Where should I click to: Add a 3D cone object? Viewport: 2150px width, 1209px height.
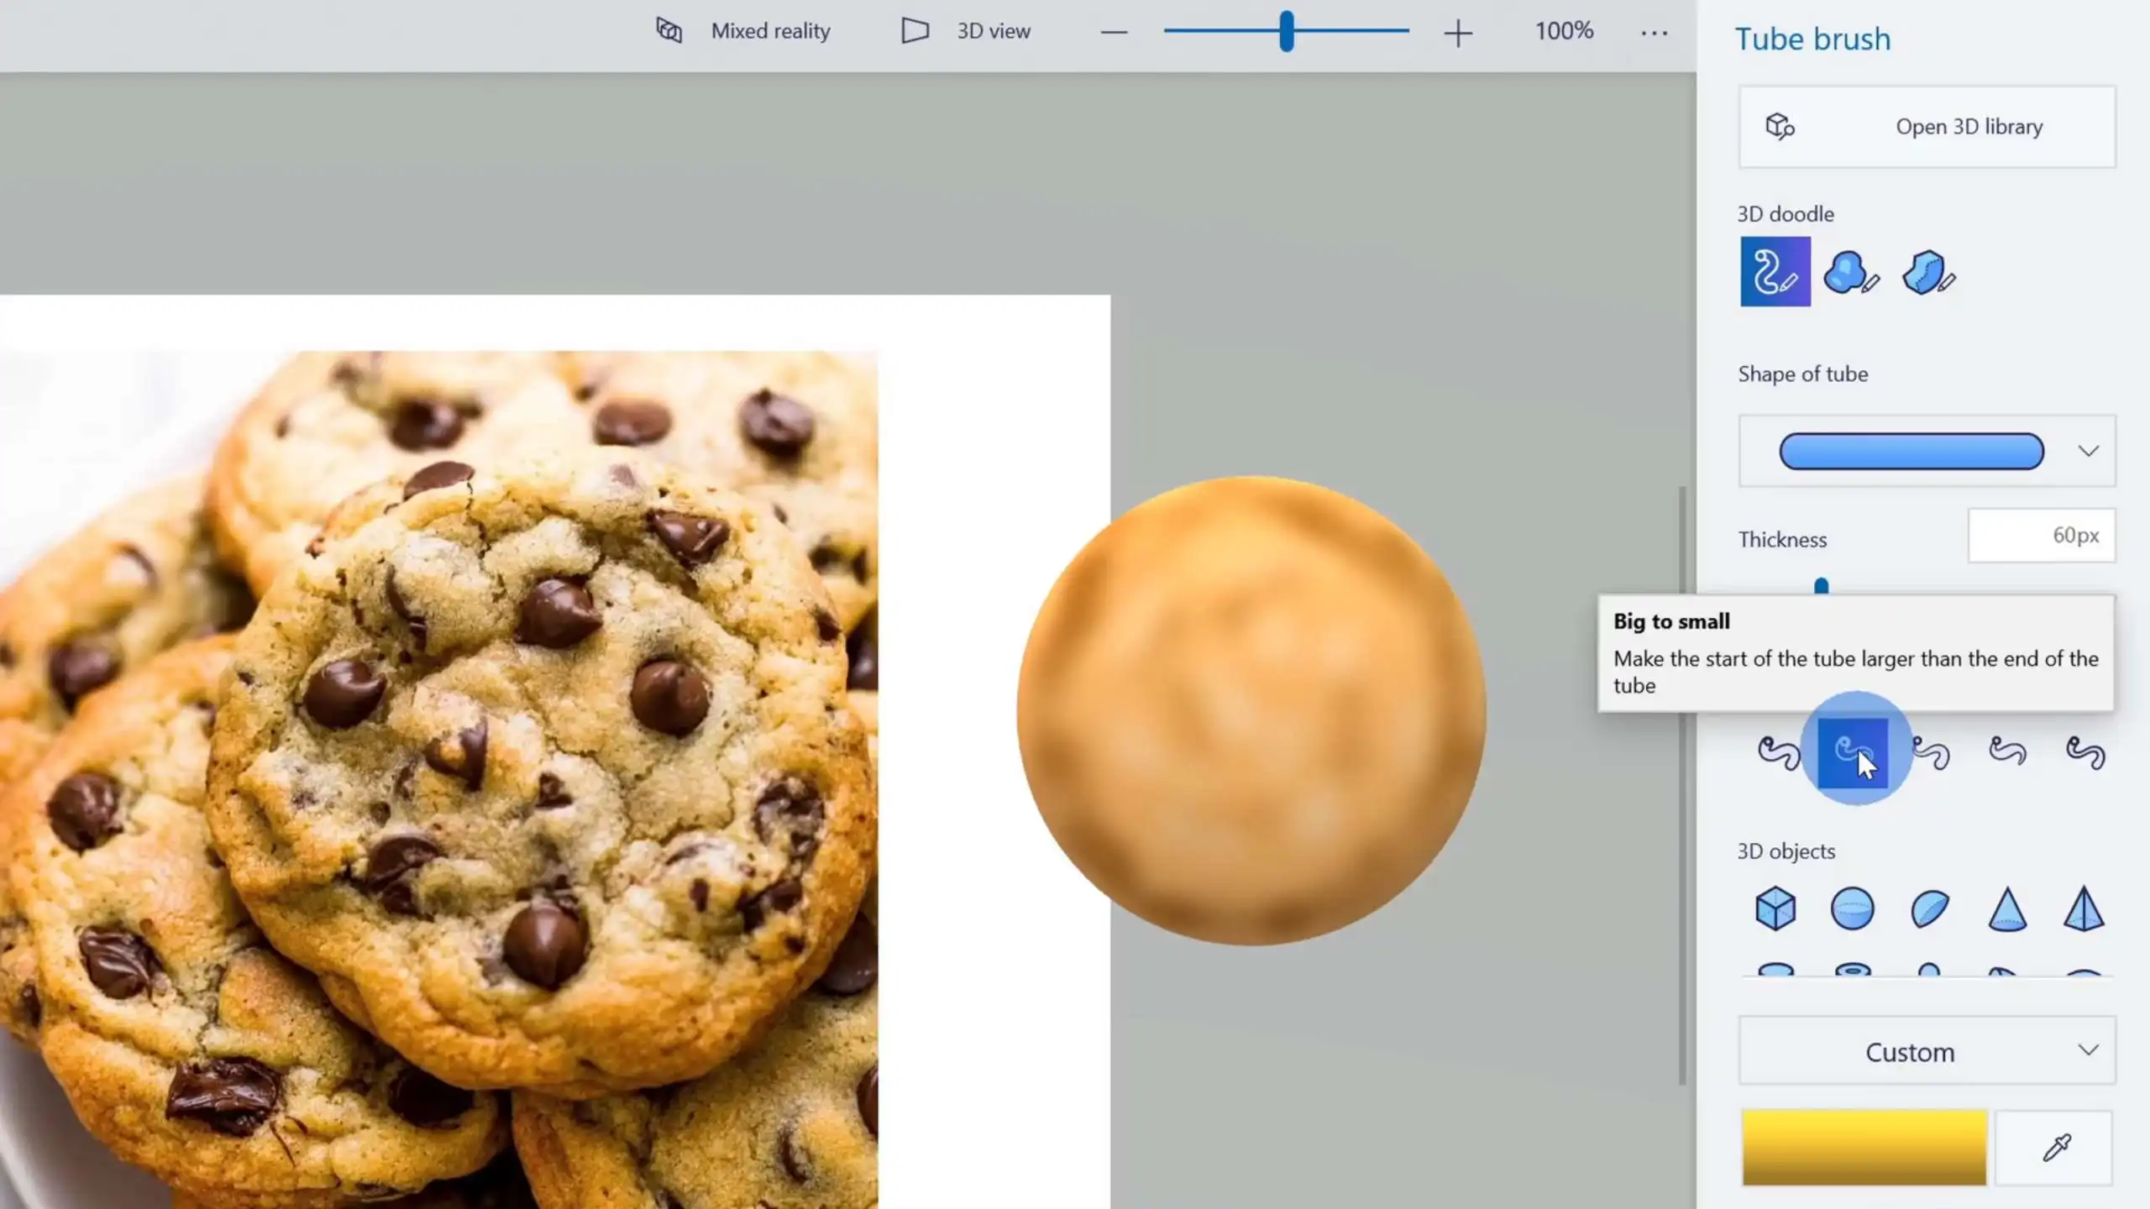tap(2007, 908)
